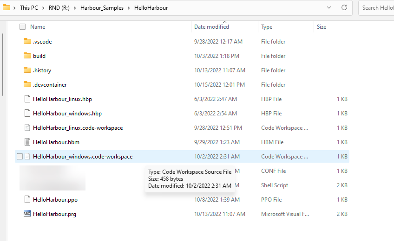
Task: Check the HelloHarbour_windows.code-workspace checkbox
Action: (20, 157)
